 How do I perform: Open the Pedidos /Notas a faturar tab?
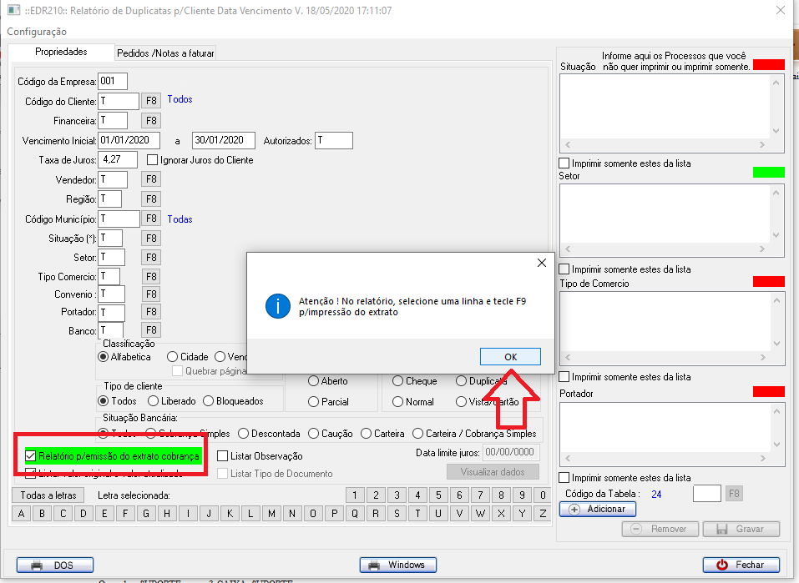(x=165, y=53)
